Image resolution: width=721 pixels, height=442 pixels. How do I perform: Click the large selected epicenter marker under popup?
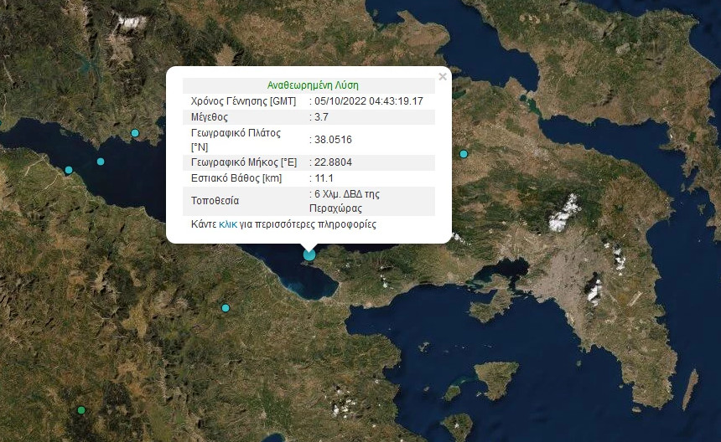pyautogui.click(x=309, y=254)
